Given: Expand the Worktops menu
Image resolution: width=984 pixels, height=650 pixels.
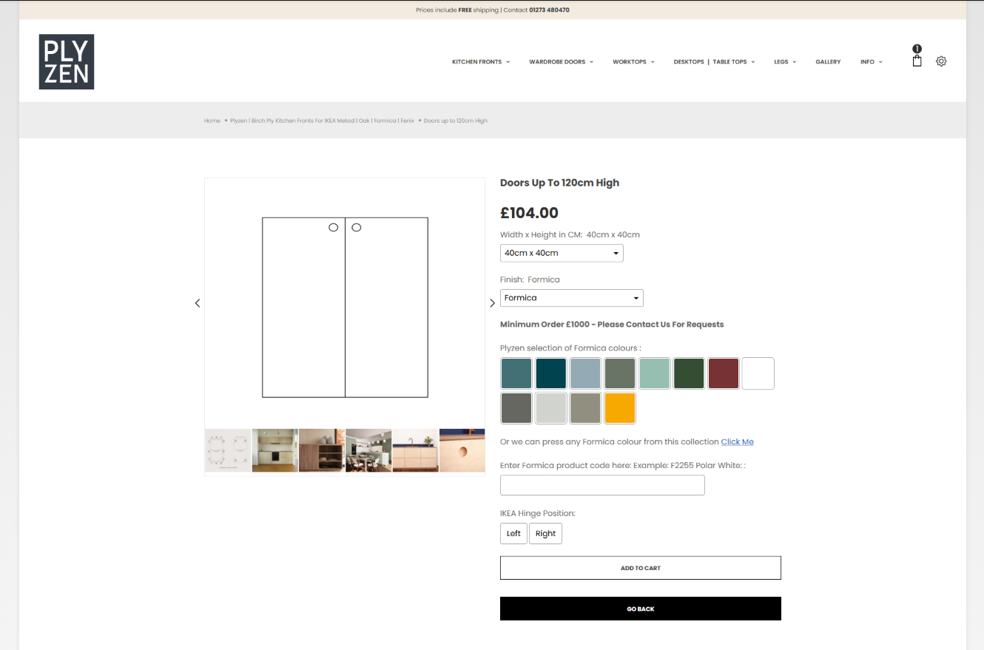Looking at the screenshot, I should click(x=633, y=62).
